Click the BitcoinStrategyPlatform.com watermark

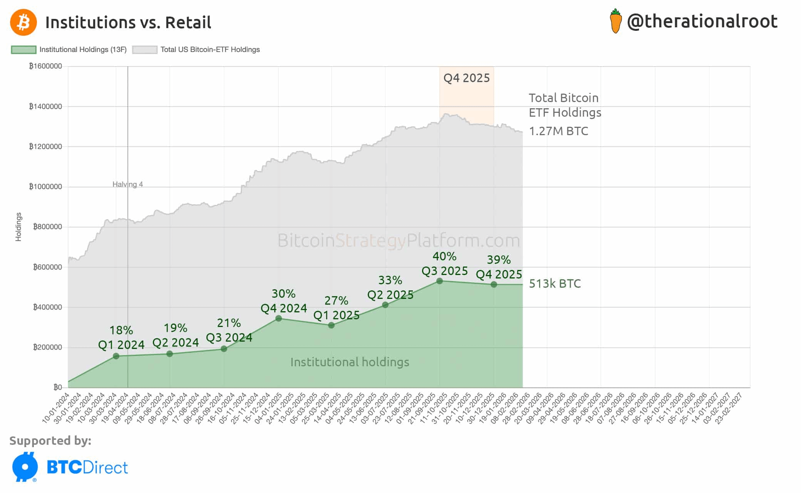click(x=399, y=241)
